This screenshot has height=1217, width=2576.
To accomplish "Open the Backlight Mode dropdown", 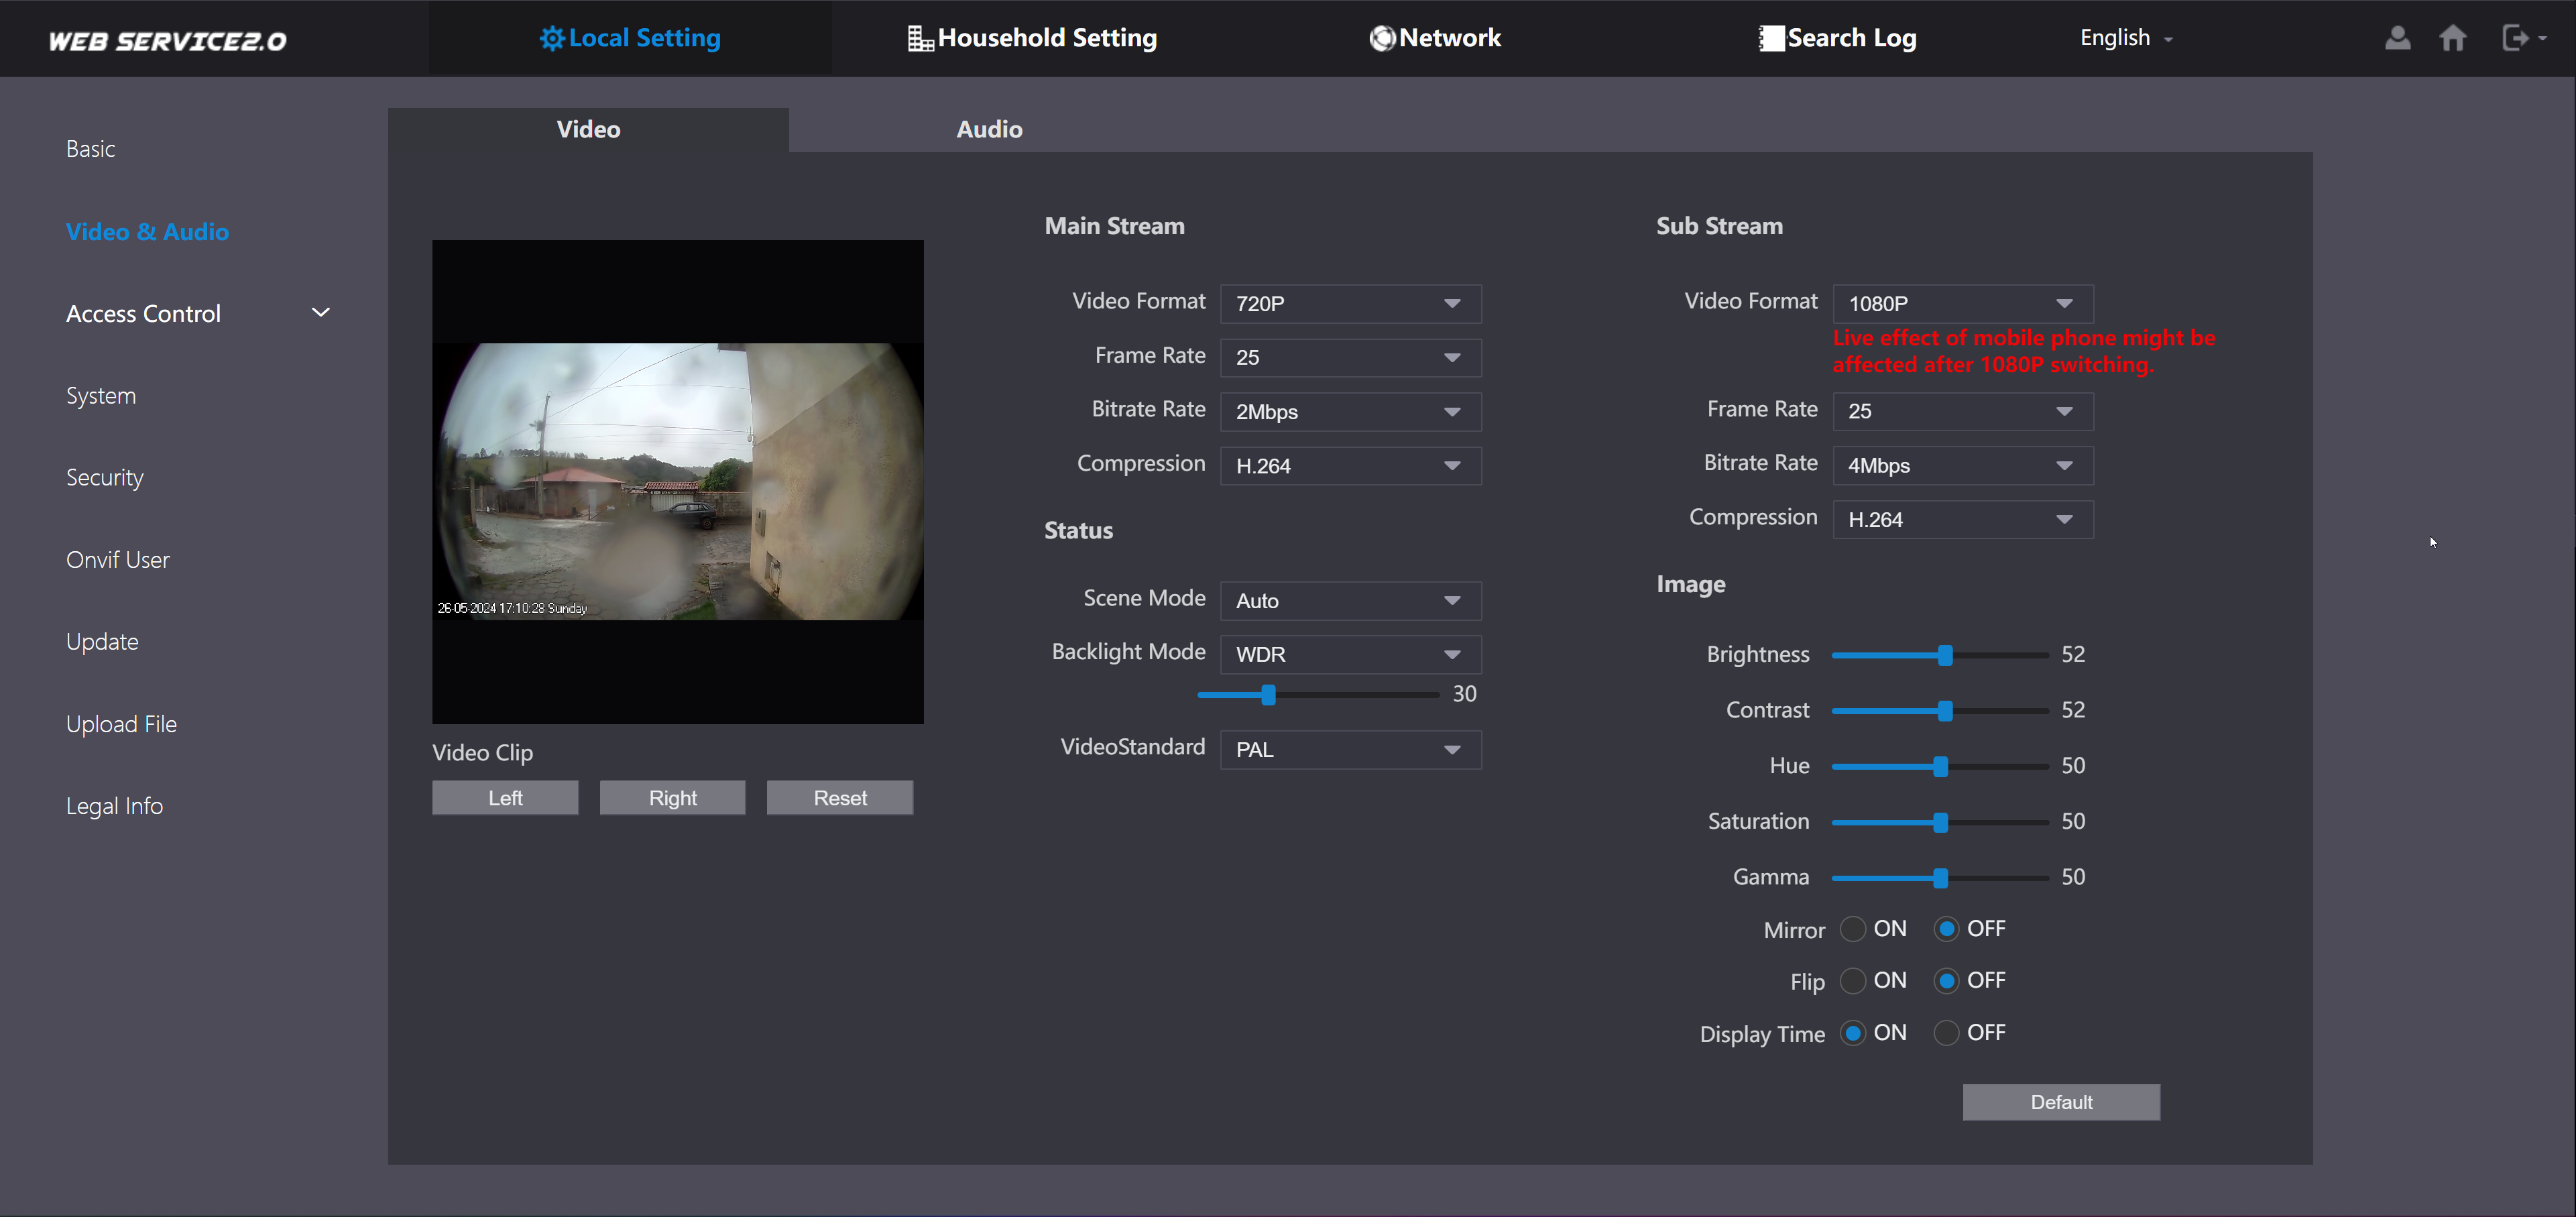I will (x=1350, y=655).
